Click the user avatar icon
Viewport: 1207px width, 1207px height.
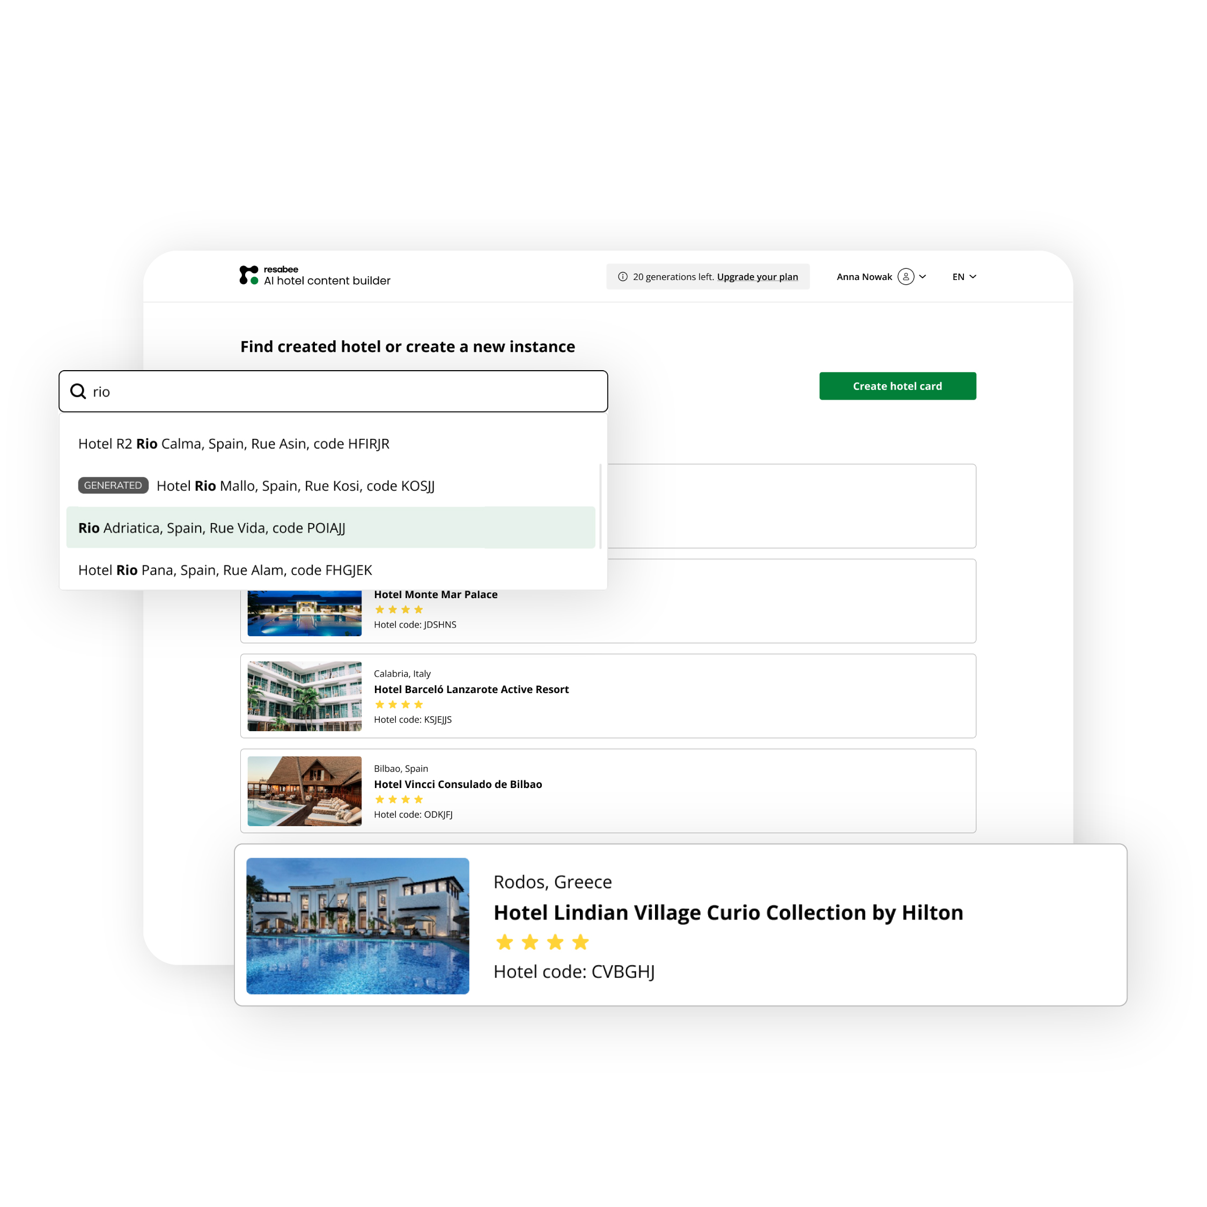click(x=906, y=277)
